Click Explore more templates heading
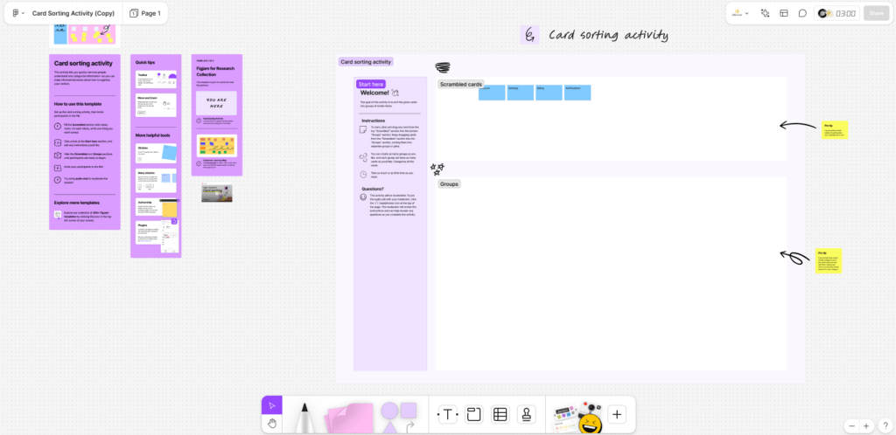896x435 pixels. pyautogui.click(x=77, y=203)
